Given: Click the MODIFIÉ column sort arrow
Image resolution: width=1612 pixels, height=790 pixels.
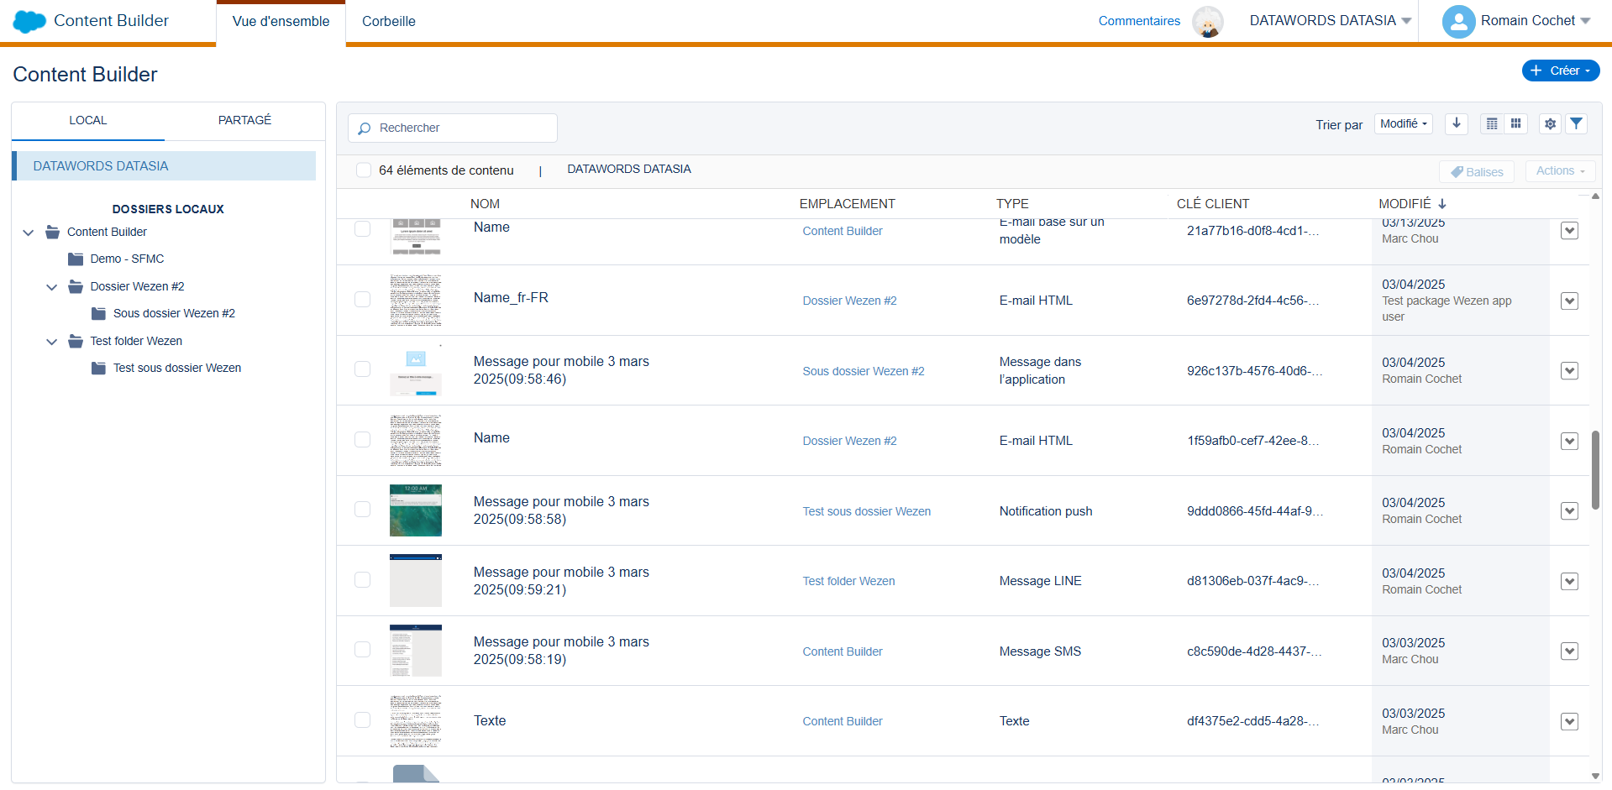Looking at the screenshot, I should [1442, 203].
